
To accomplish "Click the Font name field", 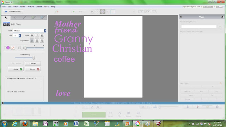I will pyautogui.click(x=29, y=31).
